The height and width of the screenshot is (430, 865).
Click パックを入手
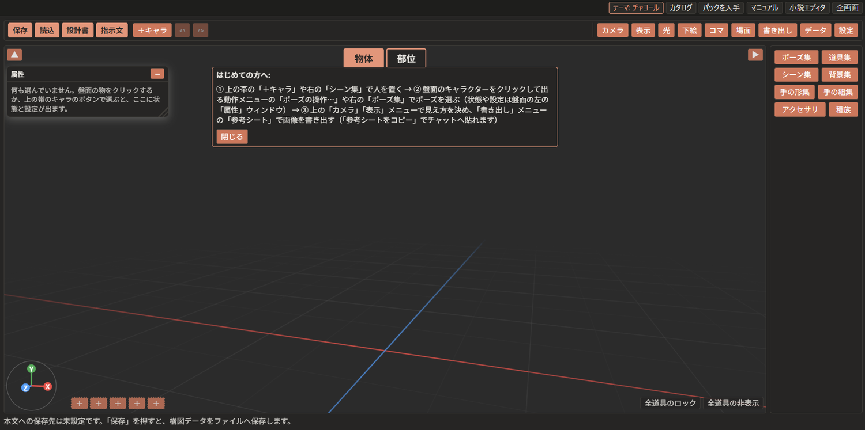point(721,7)
